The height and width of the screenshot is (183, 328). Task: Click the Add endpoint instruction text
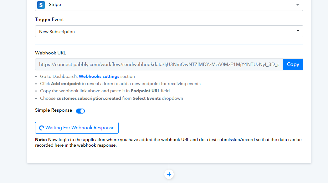click(66, 84)
